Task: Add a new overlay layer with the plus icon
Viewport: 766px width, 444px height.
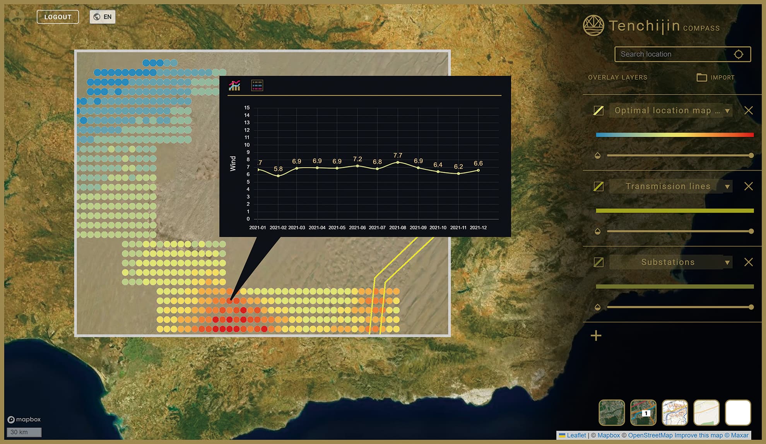Action: coord(596,335)
